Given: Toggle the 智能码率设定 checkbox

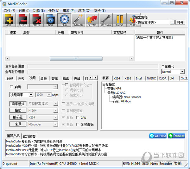Looking at the screenshot, I should [66, 85].
